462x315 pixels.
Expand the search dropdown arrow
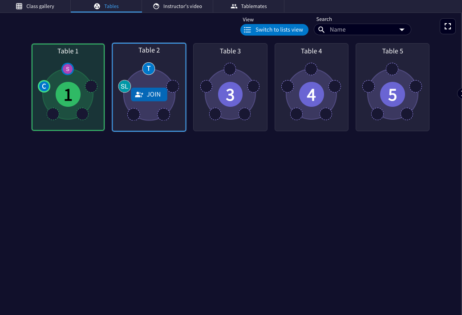tap(401, 29)
